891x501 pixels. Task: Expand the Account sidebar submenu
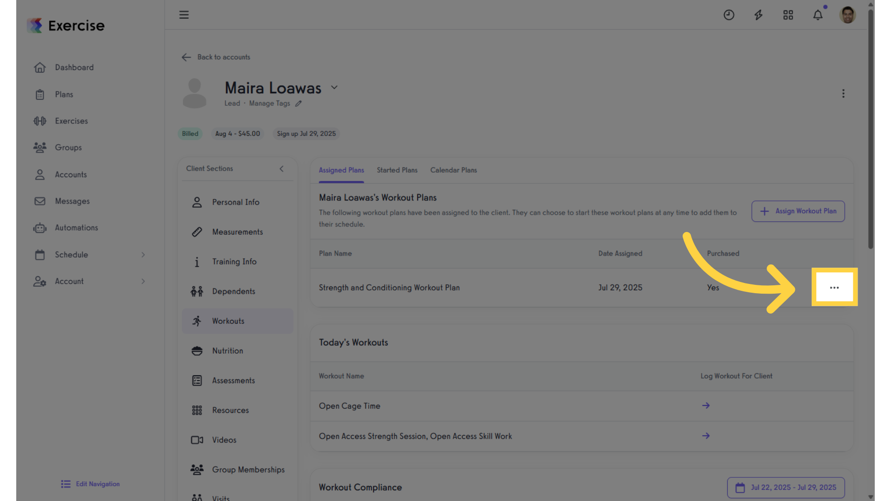(x=143, y=281)
